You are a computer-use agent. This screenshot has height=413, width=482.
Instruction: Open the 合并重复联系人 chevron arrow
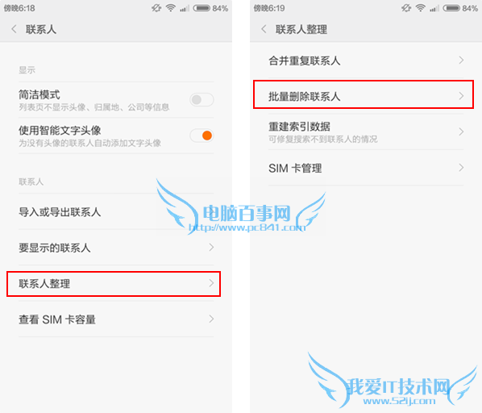click(x=461, y=60)
